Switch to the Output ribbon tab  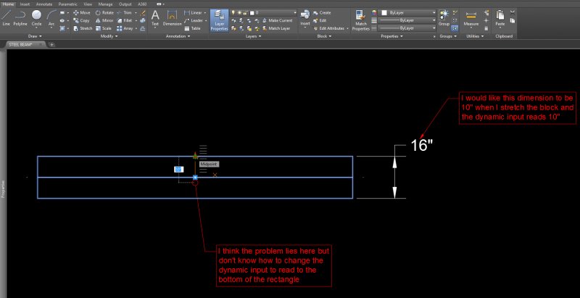pyautogui.click(x=125, y=4)
